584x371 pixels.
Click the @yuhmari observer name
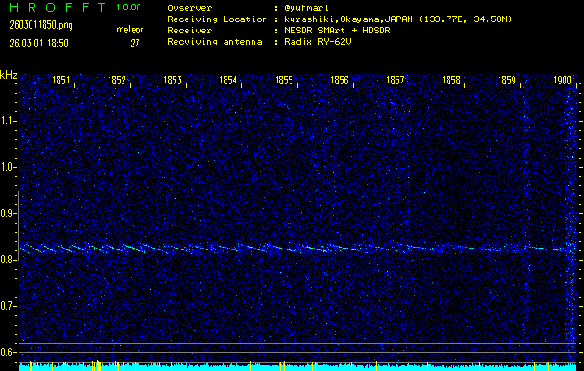pos(308,7)
